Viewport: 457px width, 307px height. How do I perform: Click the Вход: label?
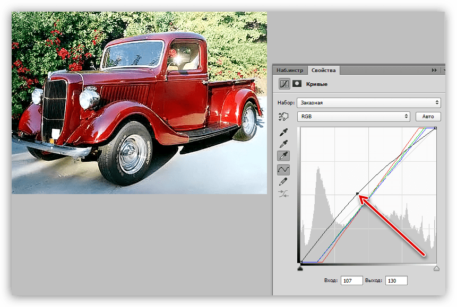coord(331,280)
